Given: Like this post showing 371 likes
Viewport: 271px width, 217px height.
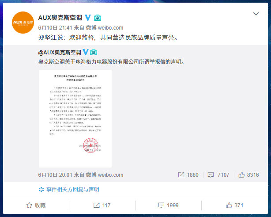Looking at the screenshot, I should pos(234,206).
